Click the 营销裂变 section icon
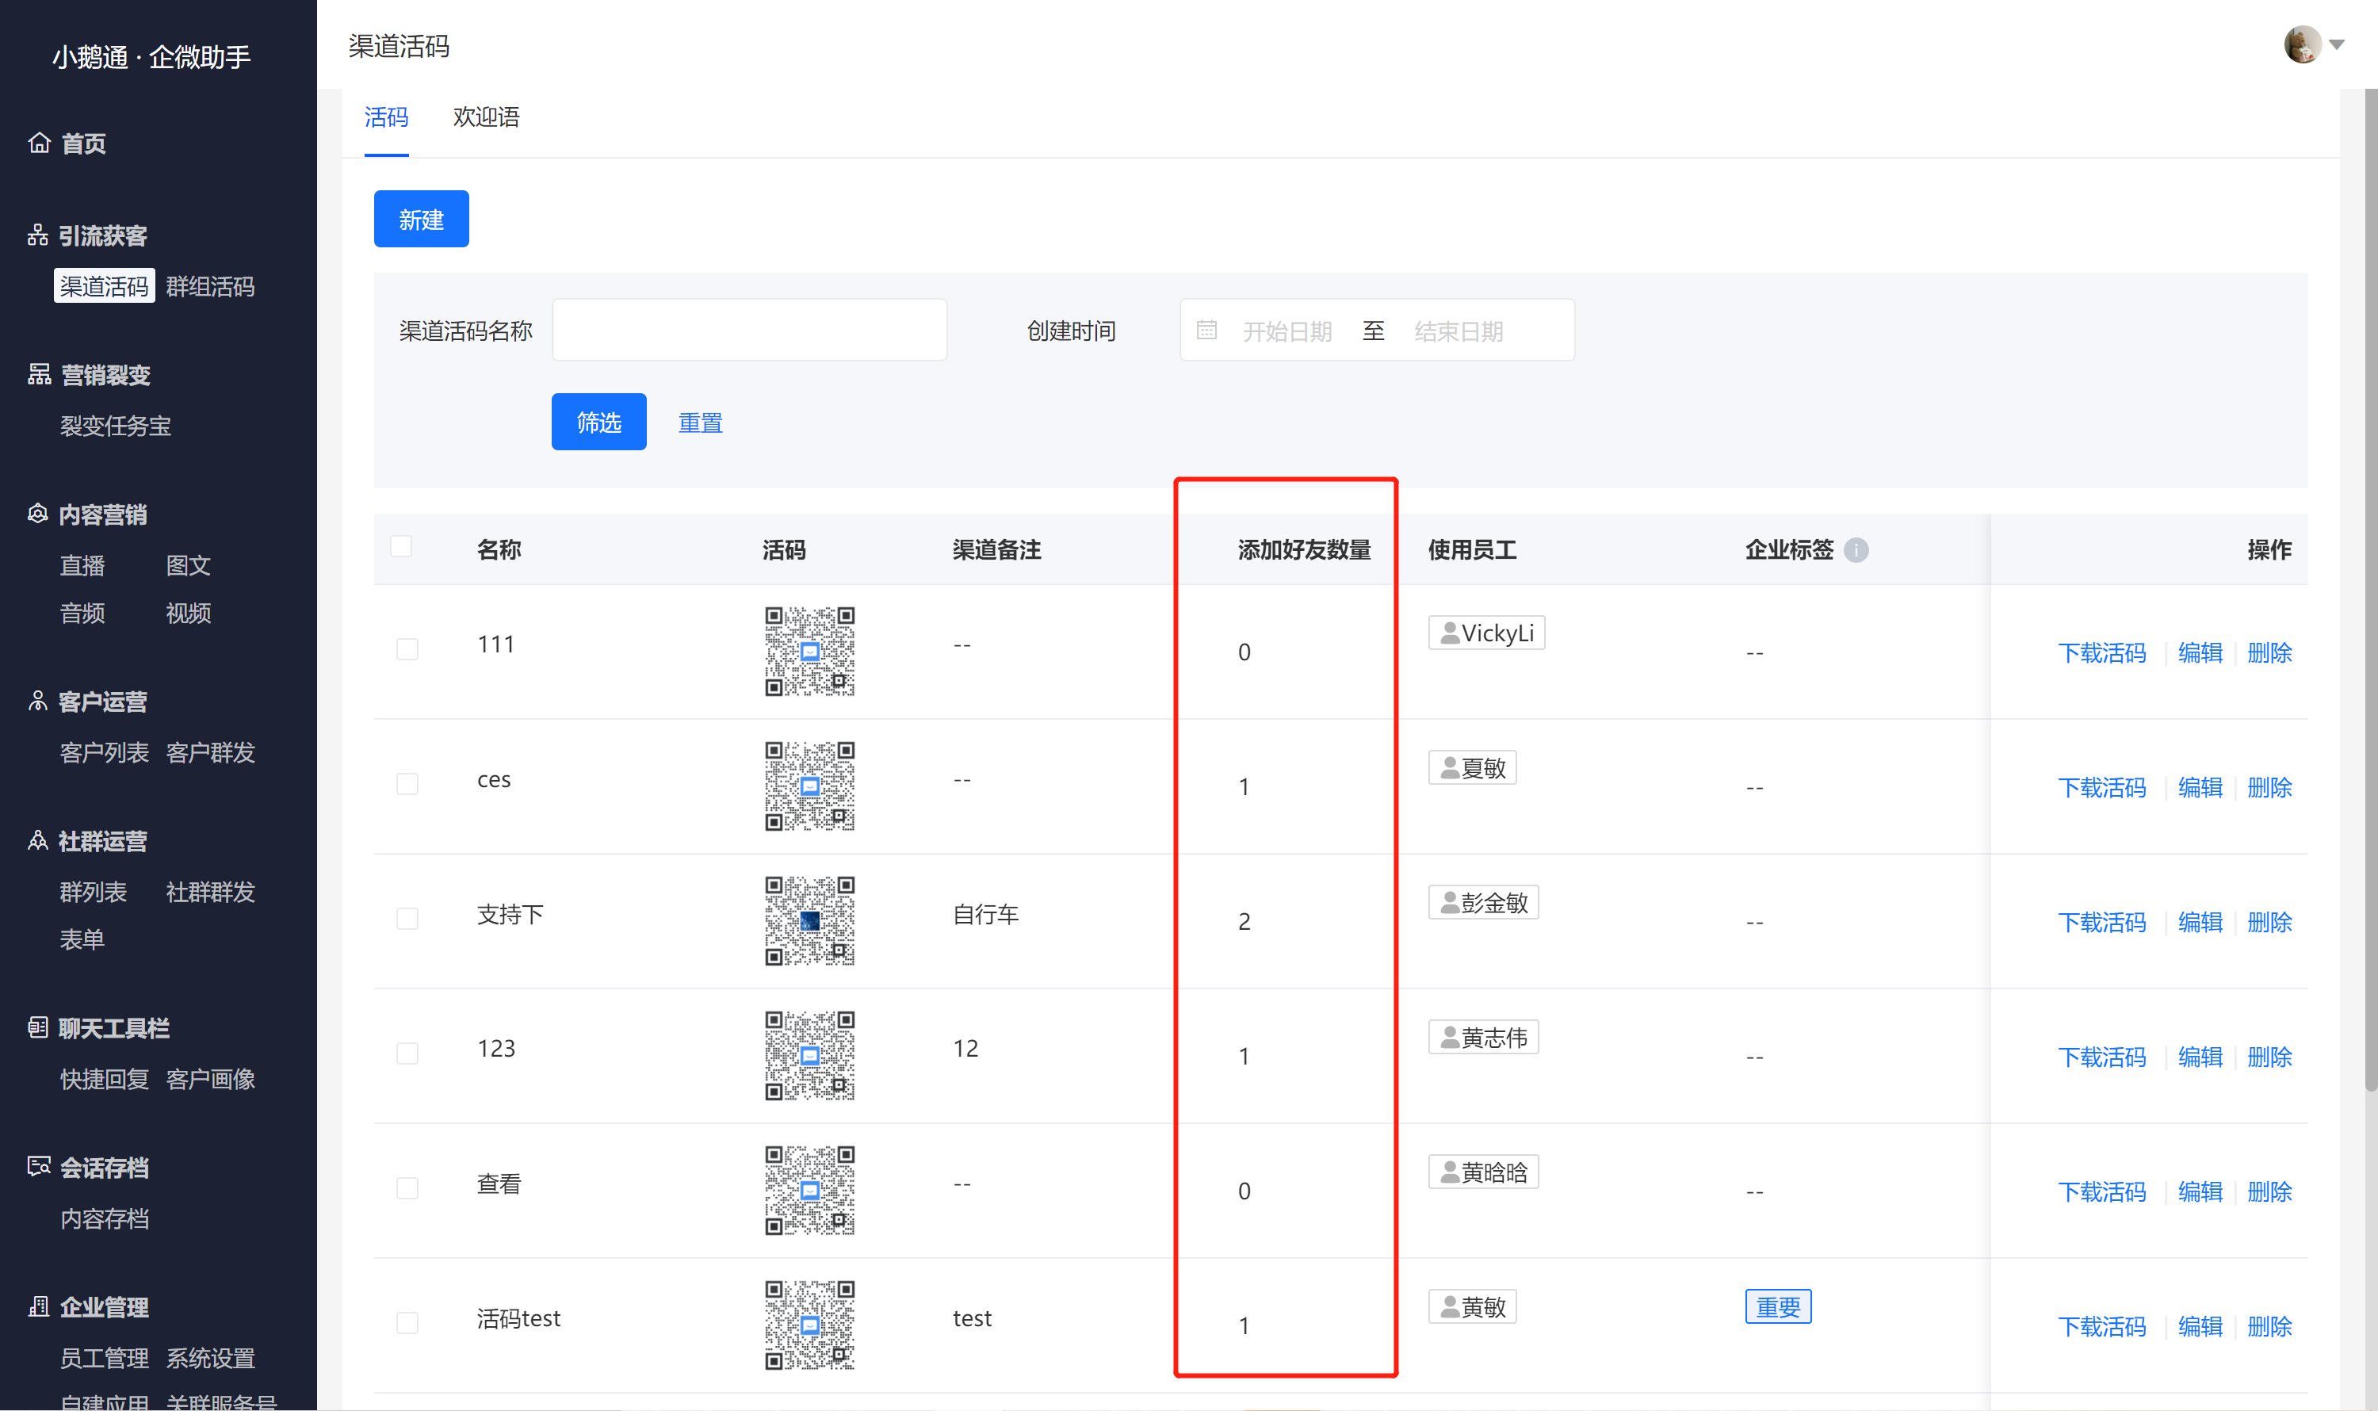 tap(39, 375)
